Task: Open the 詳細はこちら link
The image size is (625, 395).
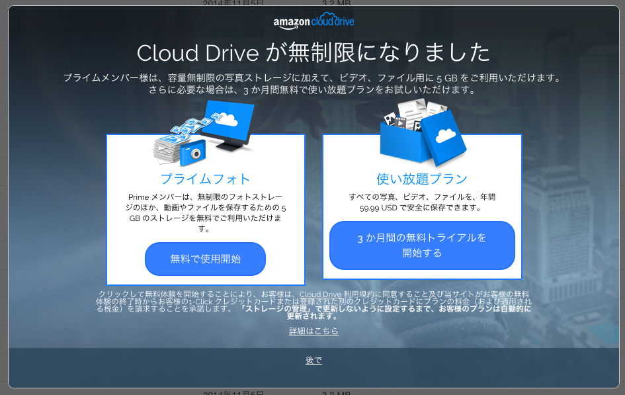Action: coord(313,331)
